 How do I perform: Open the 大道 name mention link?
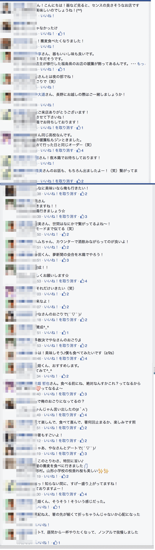(40, 95)
